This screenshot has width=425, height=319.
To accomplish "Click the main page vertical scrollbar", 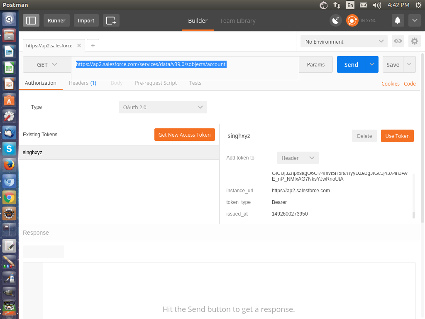I will click(423, 138).
